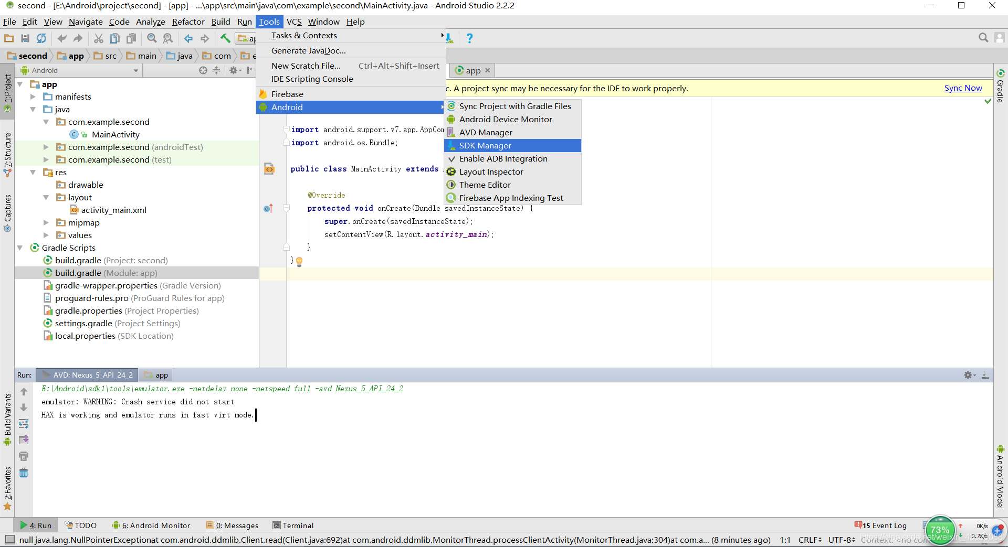Click 'main' in breadcrumb bar
The height and width of the screenshot is (547, 1008).
[x=147, y=56]
